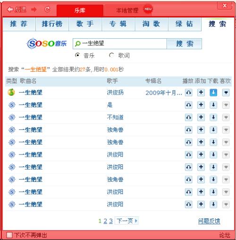Play the song by artist 是

point(188,105)
